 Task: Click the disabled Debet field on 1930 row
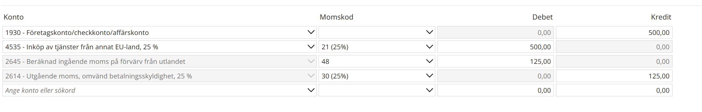(x=495, y=32)
